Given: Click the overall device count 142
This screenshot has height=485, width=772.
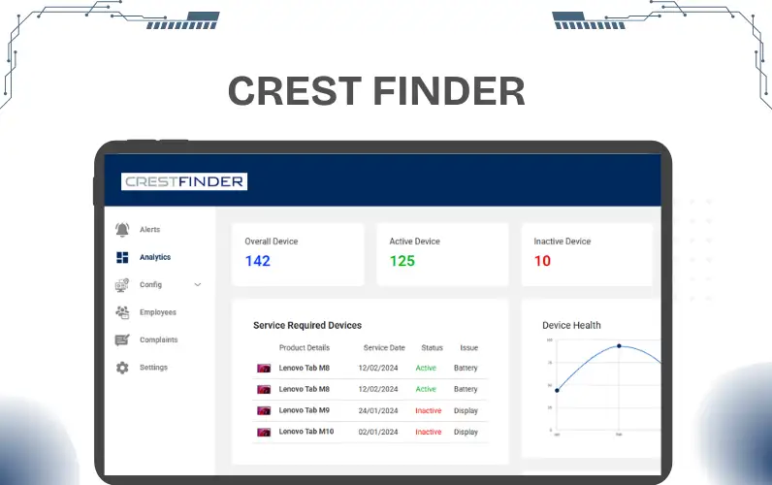Looking at the screenshot, I should 258,261.
